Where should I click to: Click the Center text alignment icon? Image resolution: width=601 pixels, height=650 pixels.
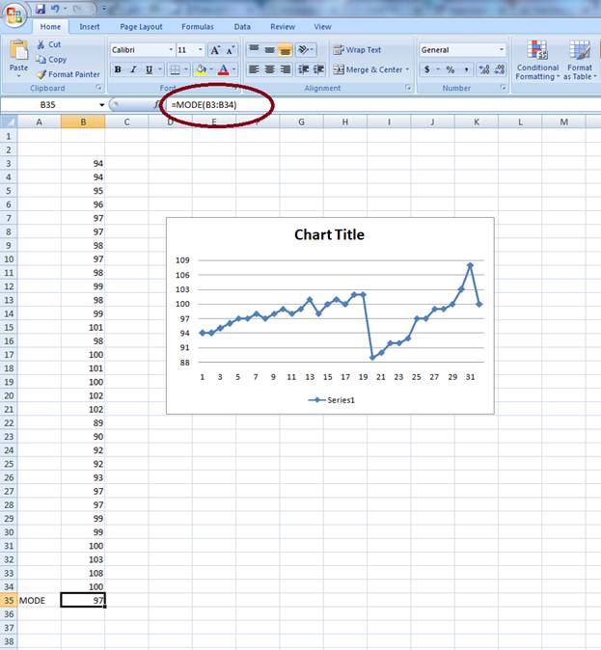[269, 69]
